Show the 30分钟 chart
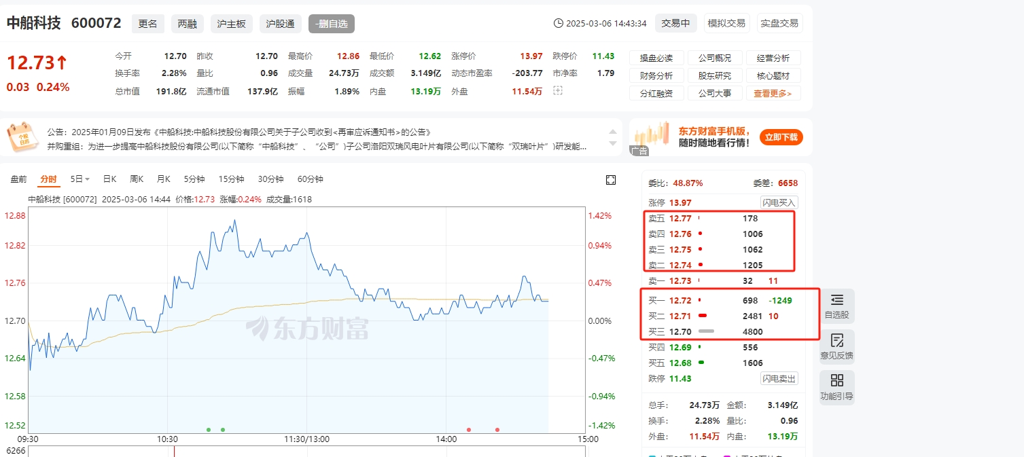The image size is (1024, 457). [270, 179]
